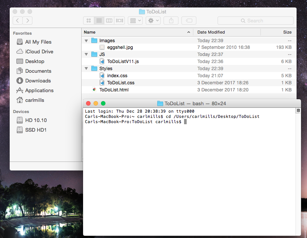
Task: Click the Edit Tags toolbar button
Action: pos(189,21)
